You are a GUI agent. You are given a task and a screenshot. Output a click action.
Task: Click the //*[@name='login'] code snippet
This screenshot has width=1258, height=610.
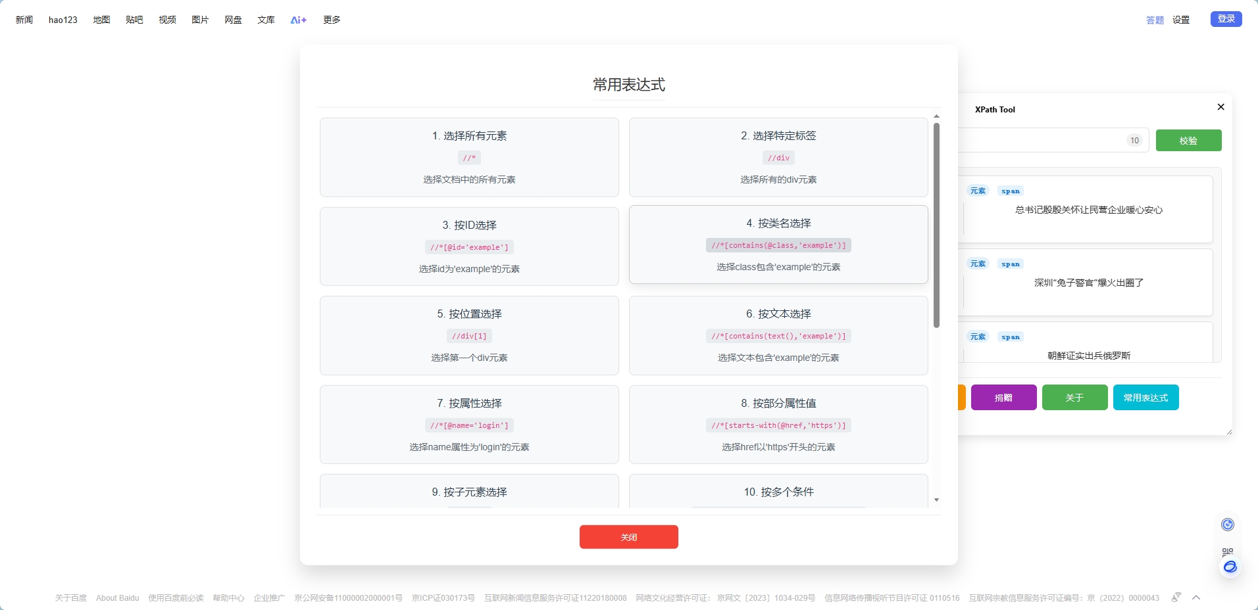[469, 425]
